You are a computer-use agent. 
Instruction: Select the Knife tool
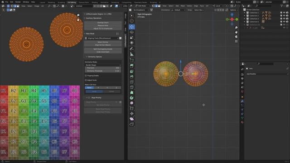click(x=132, y=87)
